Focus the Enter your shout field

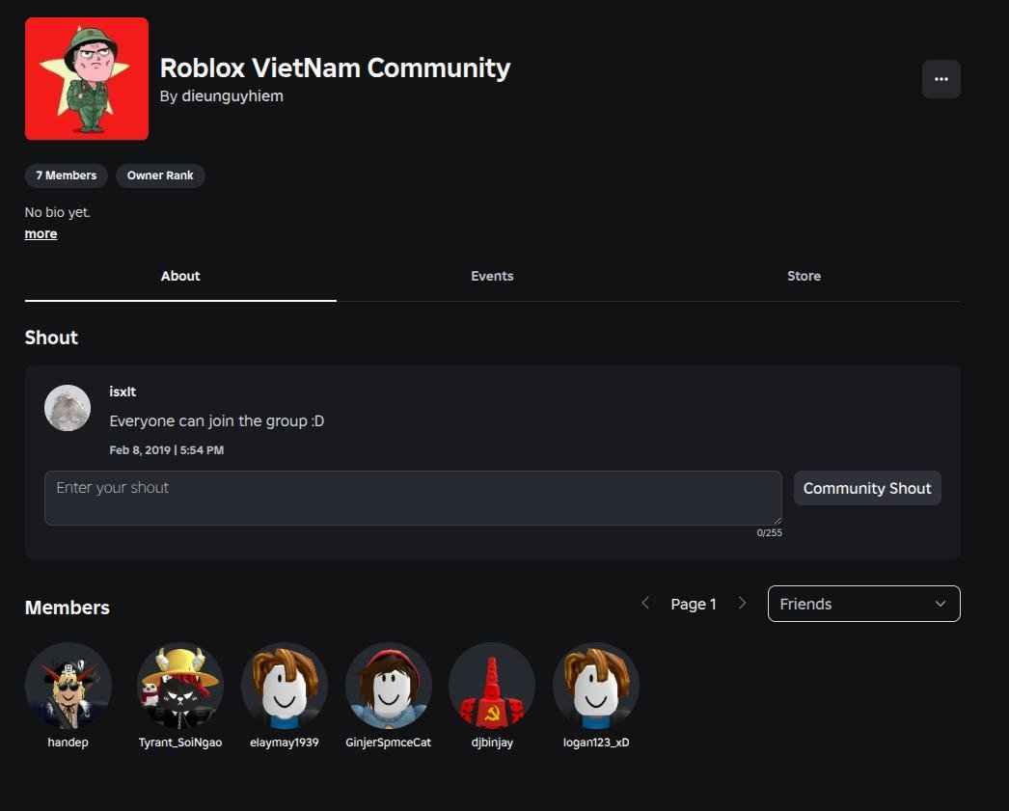coord(413,498)
